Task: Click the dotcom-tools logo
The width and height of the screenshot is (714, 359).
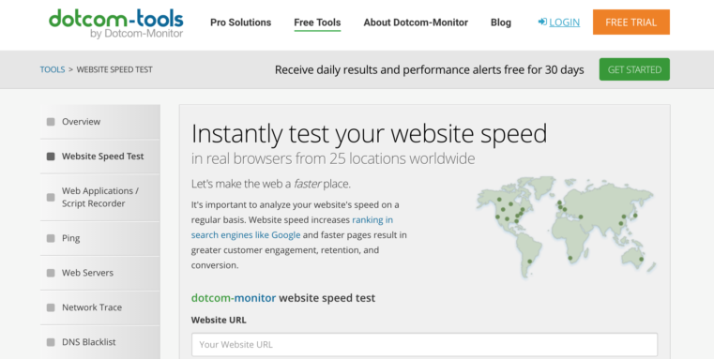Action: 115,23
